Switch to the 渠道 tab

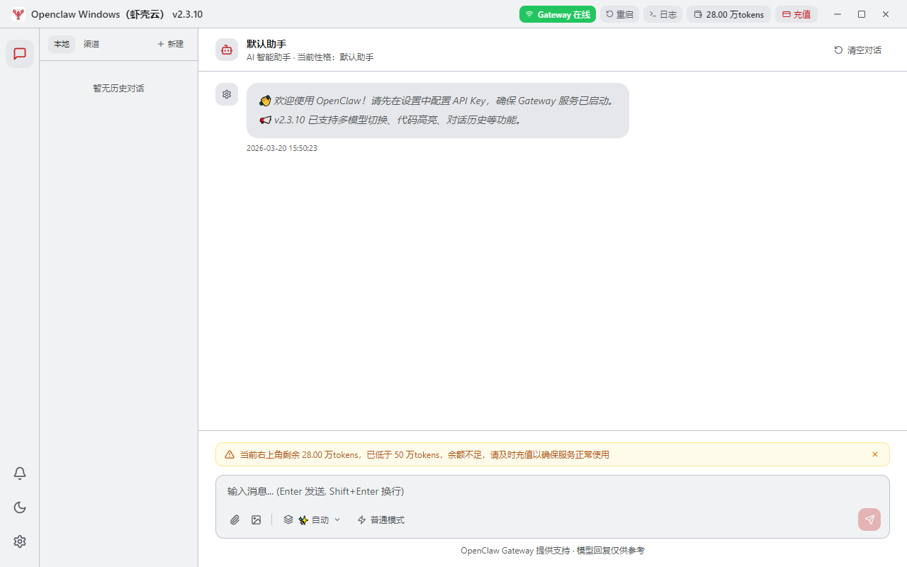click(x=91, y=43)
